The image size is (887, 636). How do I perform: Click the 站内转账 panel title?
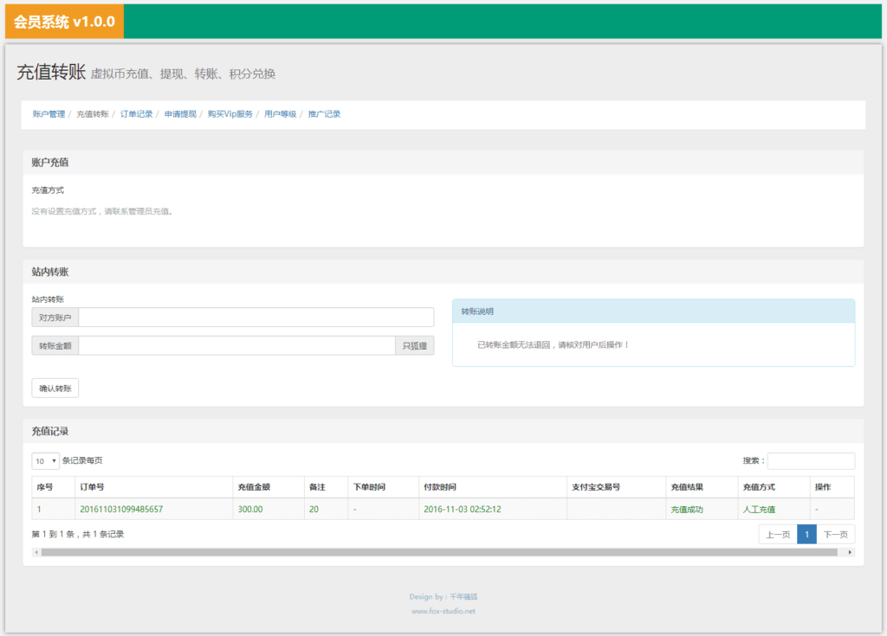(49, 272)
